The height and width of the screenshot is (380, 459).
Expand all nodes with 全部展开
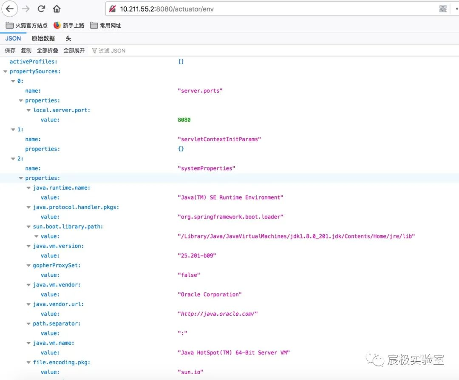pyautogui.click(x=74, y=50)
